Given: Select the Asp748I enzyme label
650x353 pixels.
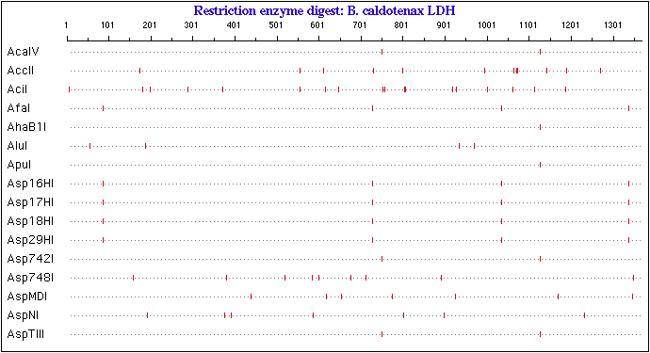Looking at the screenshot, I should pyautogui.click(x=30, y=278).
